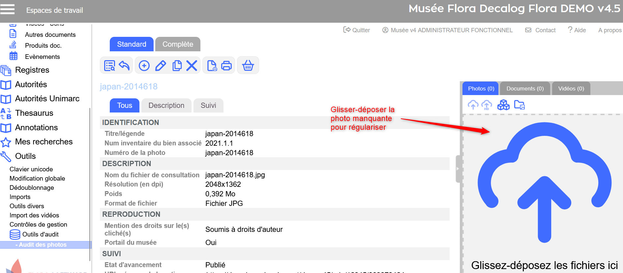This screenshot has height=273, width=623.
Task: Click the add new record plus icon
Action: 144,66
